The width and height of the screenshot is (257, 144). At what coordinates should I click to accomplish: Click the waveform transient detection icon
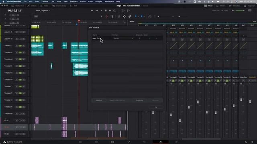point(150,16)
